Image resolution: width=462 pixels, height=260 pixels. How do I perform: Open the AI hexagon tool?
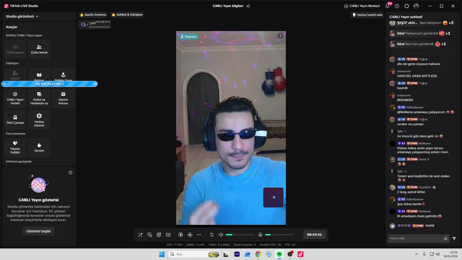pyautogui.click(x=159, y=235)
